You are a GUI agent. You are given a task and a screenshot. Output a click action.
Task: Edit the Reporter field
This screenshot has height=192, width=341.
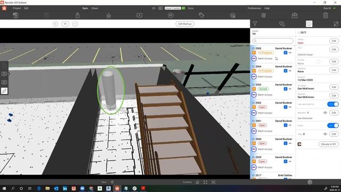334,95
